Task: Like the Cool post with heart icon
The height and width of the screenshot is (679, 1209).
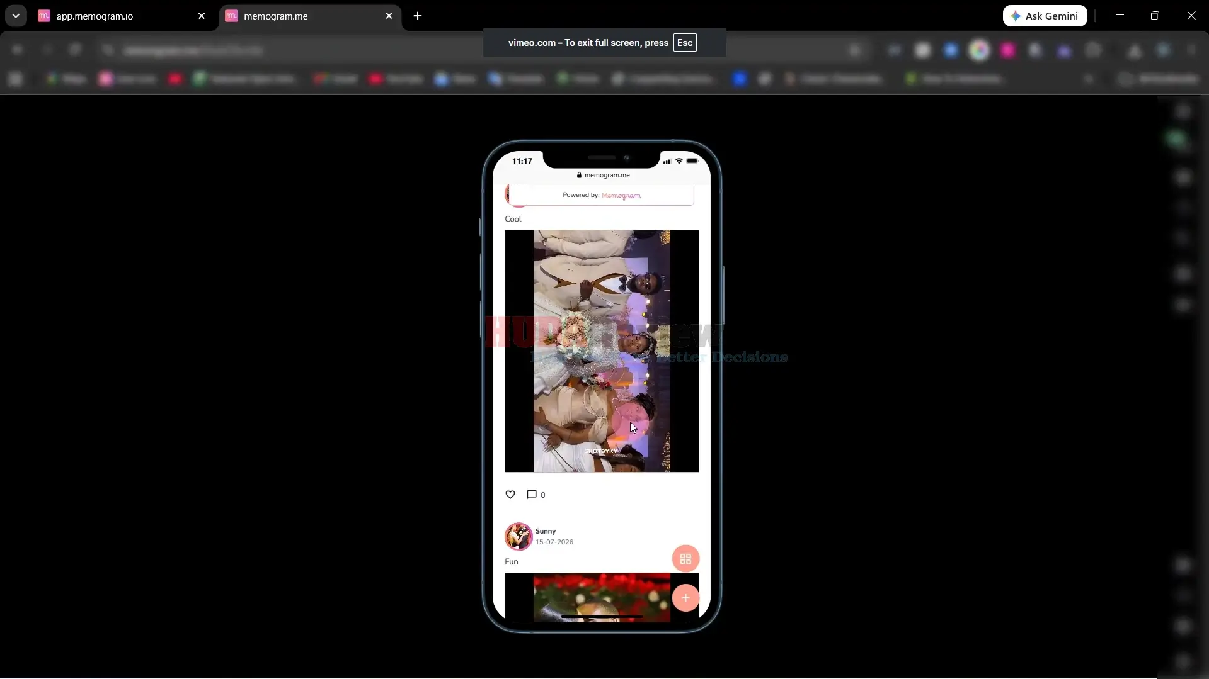Action: pyautogui.click(x=510, y=495)
